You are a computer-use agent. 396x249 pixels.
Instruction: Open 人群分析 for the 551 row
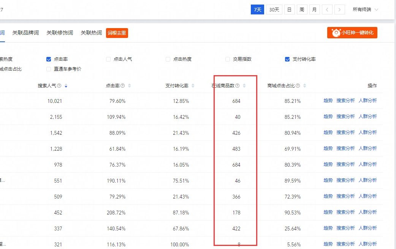[x=368, y=180]
